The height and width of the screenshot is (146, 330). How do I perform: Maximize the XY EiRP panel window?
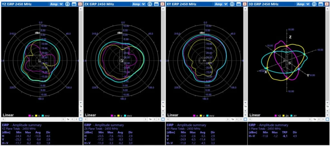238,4
